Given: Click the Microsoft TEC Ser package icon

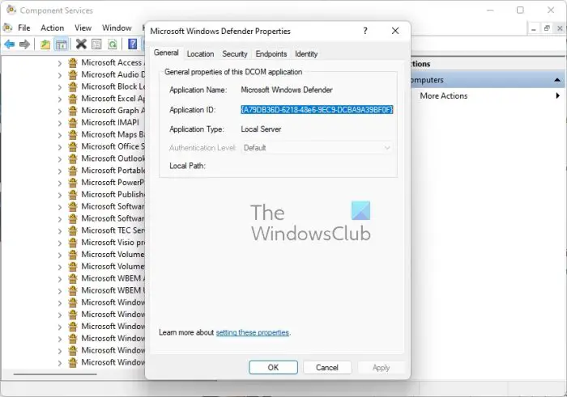Looking at the screenshot, I should point(73,230).
